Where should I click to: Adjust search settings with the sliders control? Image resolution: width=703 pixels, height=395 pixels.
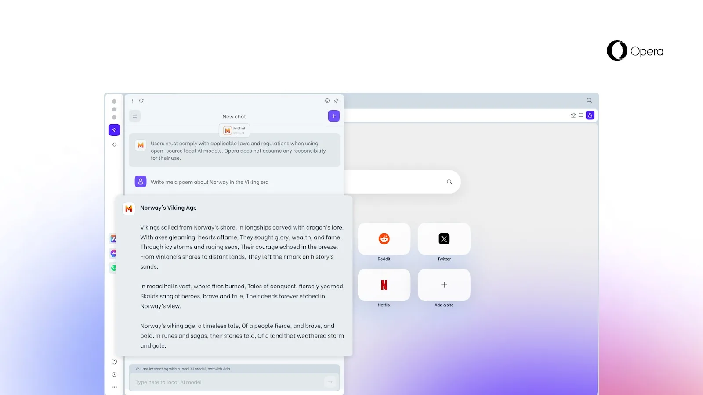(x=581, y=115)
